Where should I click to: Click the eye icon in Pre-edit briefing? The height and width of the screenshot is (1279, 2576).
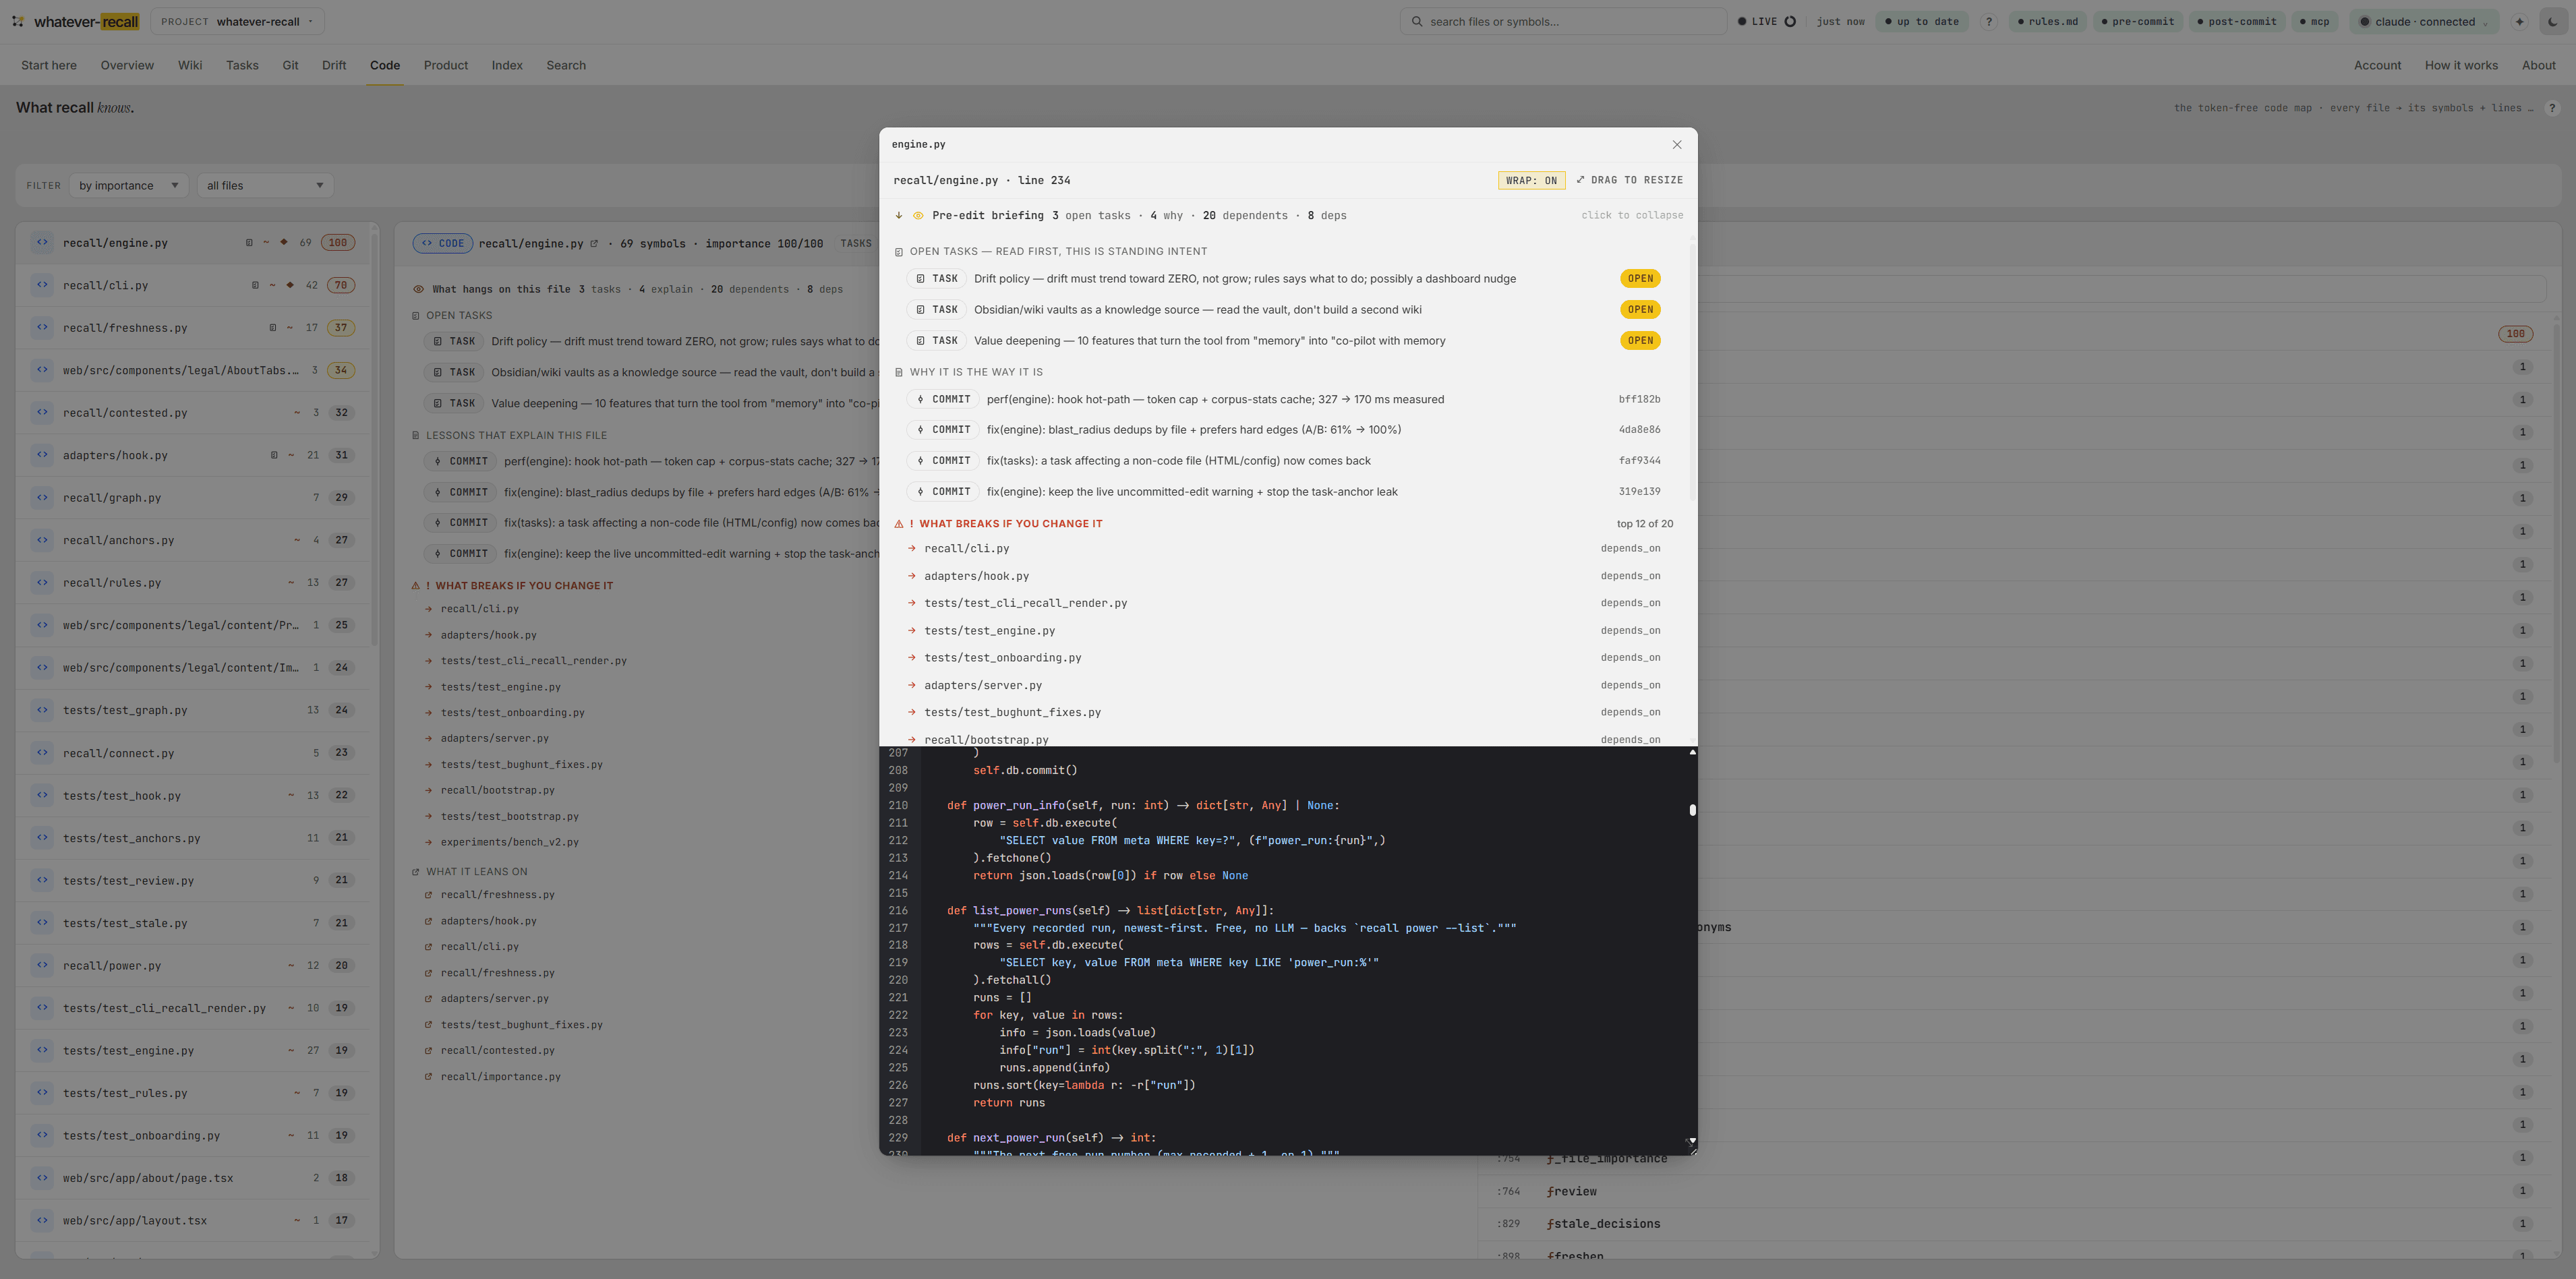[918, 216]
